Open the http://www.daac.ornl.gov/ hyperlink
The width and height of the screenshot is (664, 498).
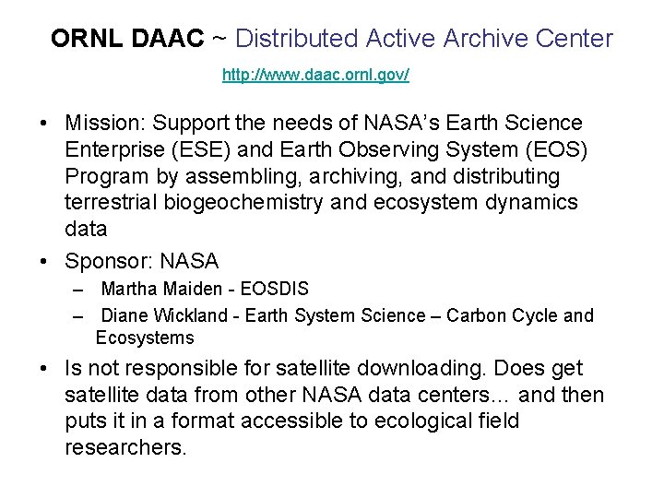(x=315, y=75)
